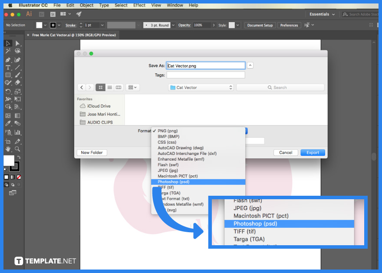Switch to column view in the save dialog
382x273 pixels.
coord(118,87)
